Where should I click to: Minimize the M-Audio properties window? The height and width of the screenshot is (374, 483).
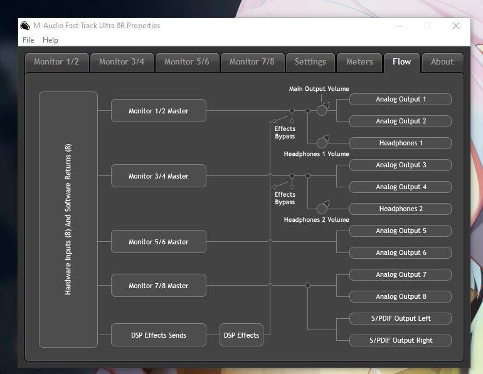pyautogui.click(x=399, y=26)
